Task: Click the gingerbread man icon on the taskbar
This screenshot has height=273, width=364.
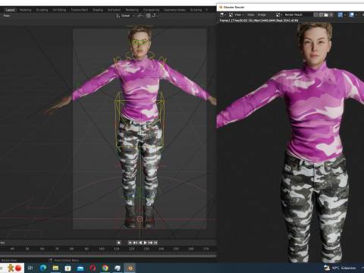Action: pyautogui.click(x=11, y=268)
